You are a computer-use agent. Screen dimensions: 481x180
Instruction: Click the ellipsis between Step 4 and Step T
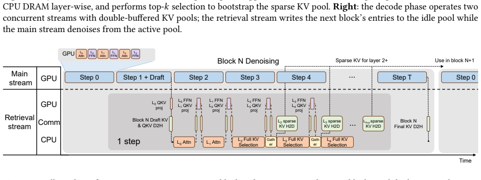pos(352,78)
